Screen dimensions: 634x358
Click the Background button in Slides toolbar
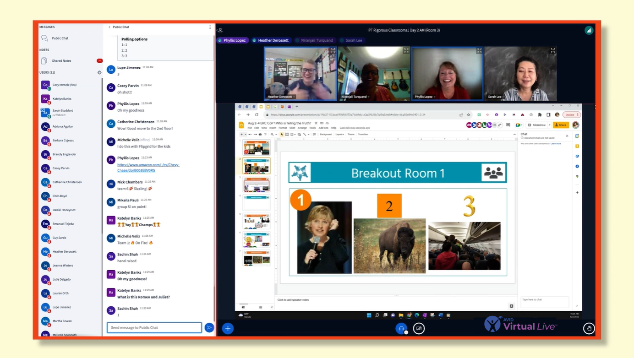[x=326, y=134]
